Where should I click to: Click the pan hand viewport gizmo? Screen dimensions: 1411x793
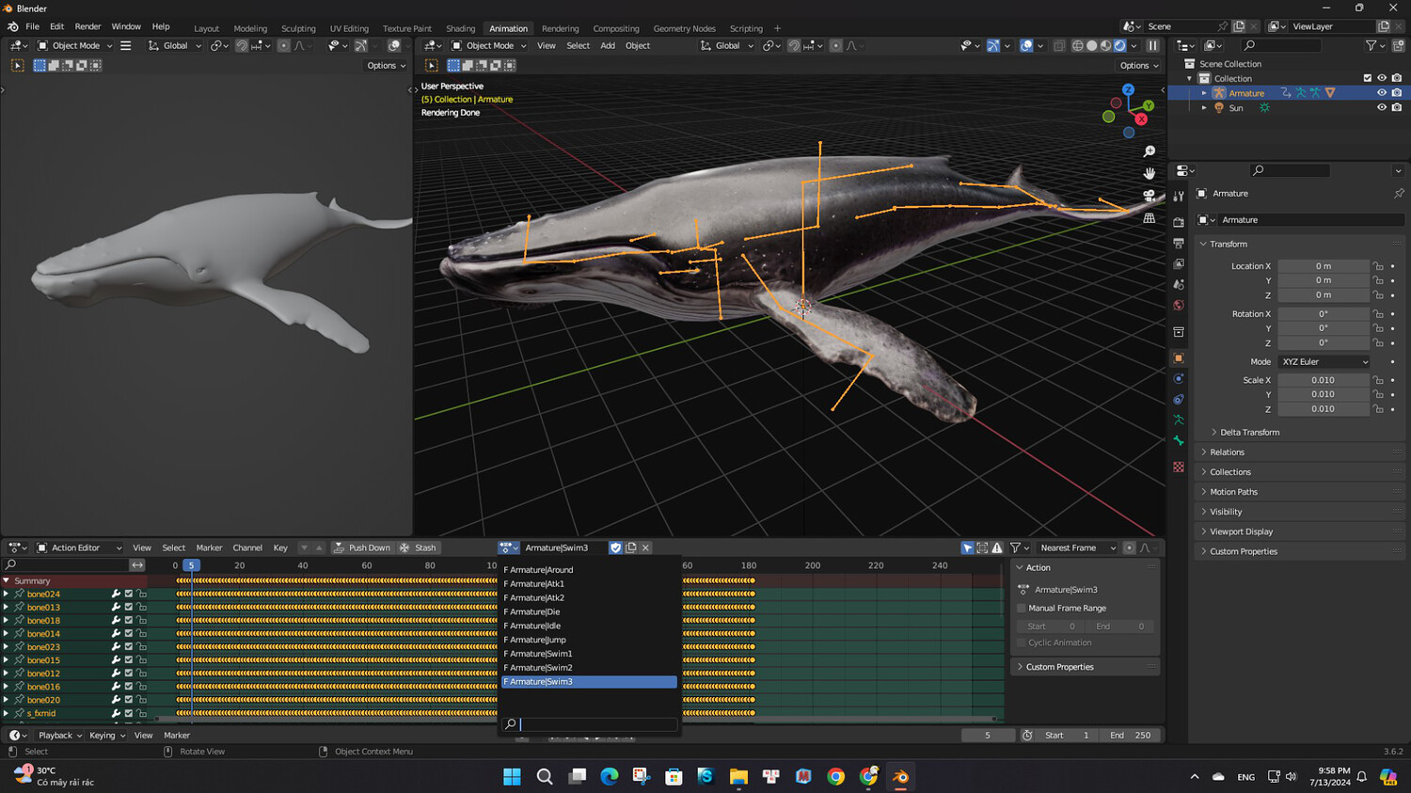click(1149, 173)
